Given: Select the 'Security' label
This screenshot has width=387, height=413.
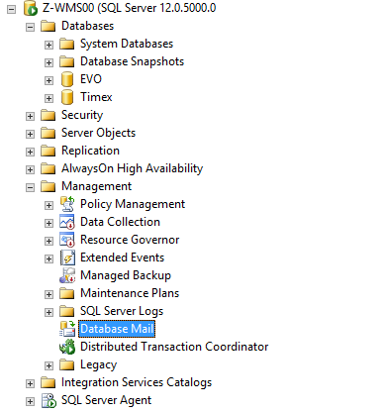Looking at the screenshot, I should coord(82,115).
